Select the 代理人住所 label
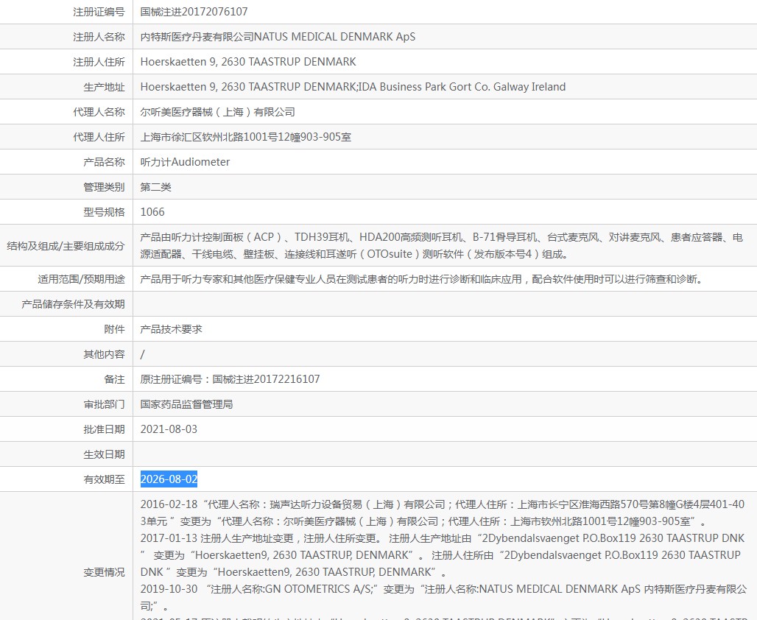This screenshot has width=757, height=620. [99, 137]
